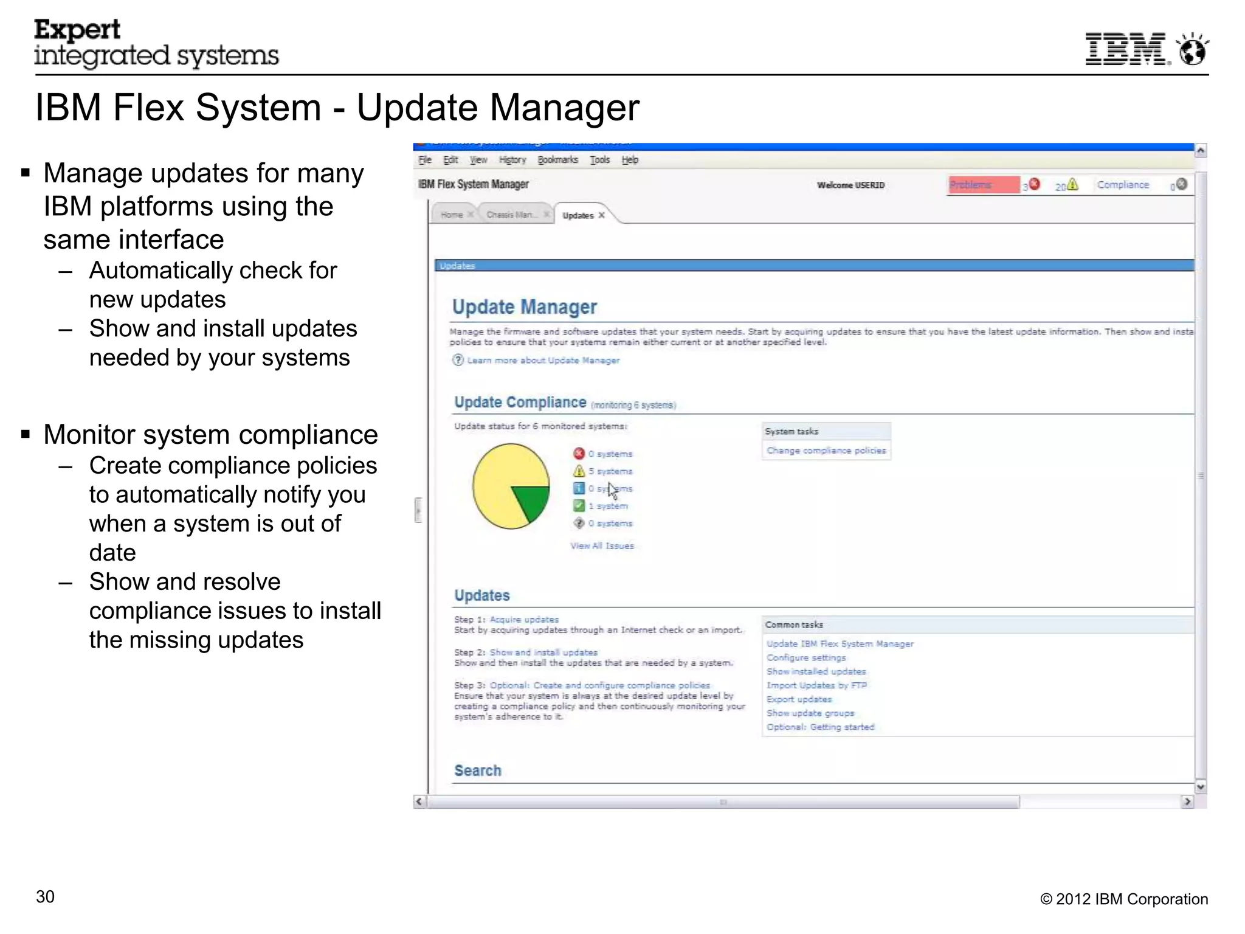This screenshot has width=1245, height=934.
Task: Click the left sidebar expand handle
Action: click(418, 510)
